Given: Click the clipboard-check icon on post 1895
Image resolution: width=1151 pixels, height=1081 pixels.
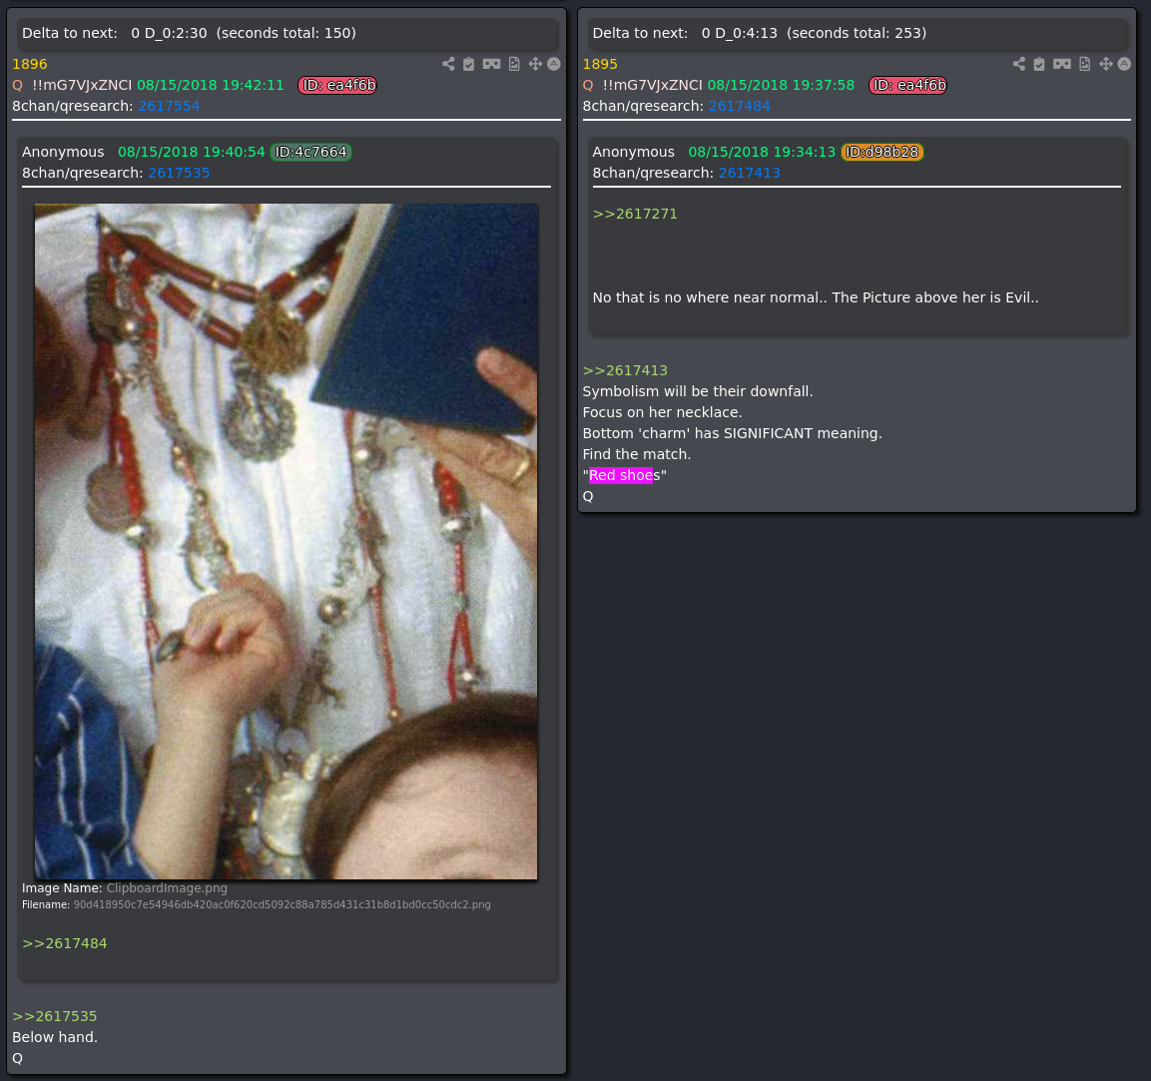Looking at the screenshot, I should [1039, 64].
